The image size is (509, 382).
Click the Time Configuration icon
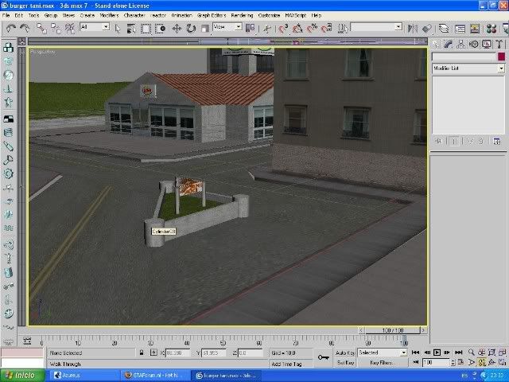(x=461, y=362)
